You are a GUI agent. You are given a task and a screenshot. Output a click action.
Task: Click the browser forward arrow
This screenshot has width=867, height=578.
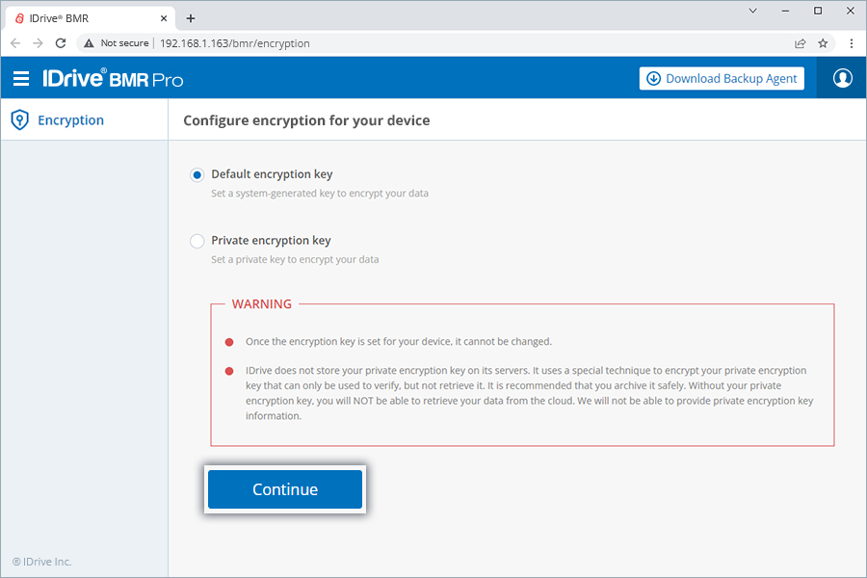pos(38,42)
